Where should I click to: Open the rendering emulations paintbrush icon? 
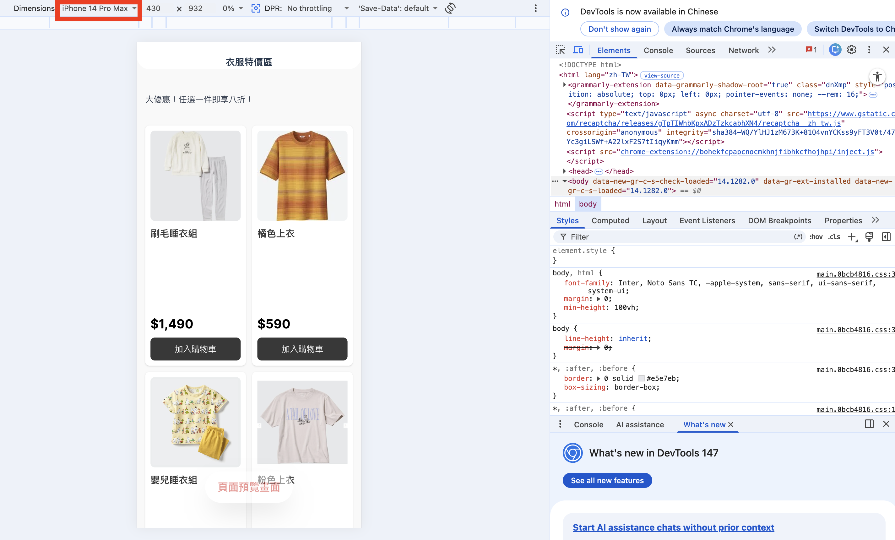click(x=869, y=237)
